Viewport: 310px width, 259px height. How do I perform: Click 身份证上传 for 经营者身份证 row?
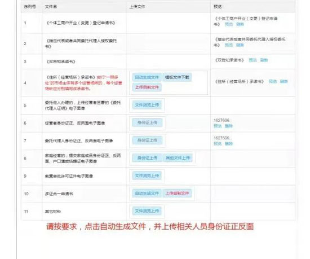click(x=147, y=122)
